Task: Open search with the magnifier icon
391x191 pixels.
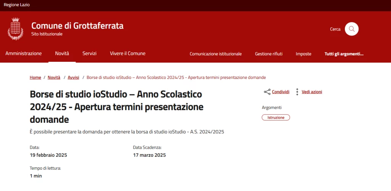Action: (352, 29)
